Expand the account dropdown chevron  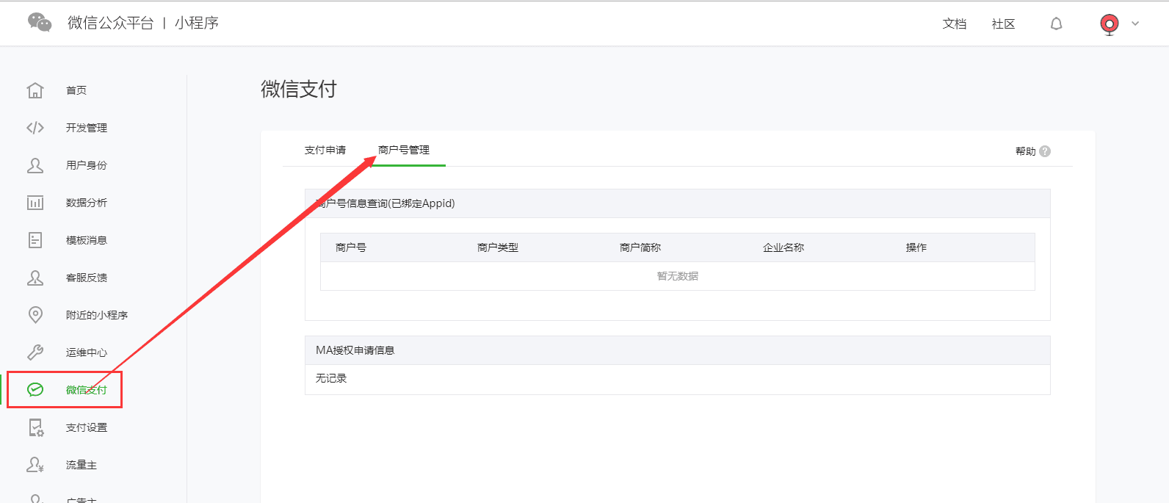1135,23
